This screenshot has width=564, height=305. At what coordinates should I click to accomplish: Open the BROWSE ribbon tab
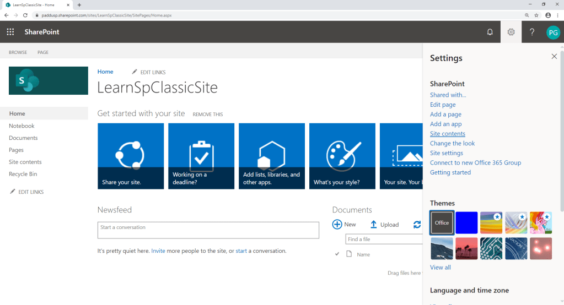point(18,52)
